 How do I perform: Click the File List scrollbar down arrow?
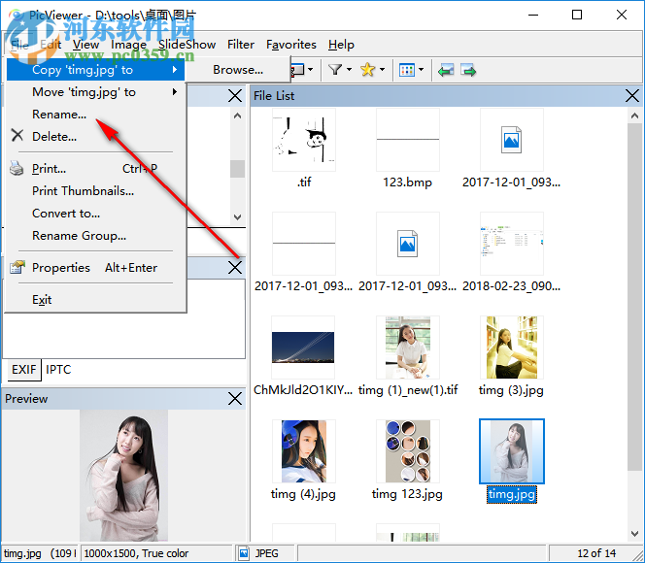tap(634, 534)
